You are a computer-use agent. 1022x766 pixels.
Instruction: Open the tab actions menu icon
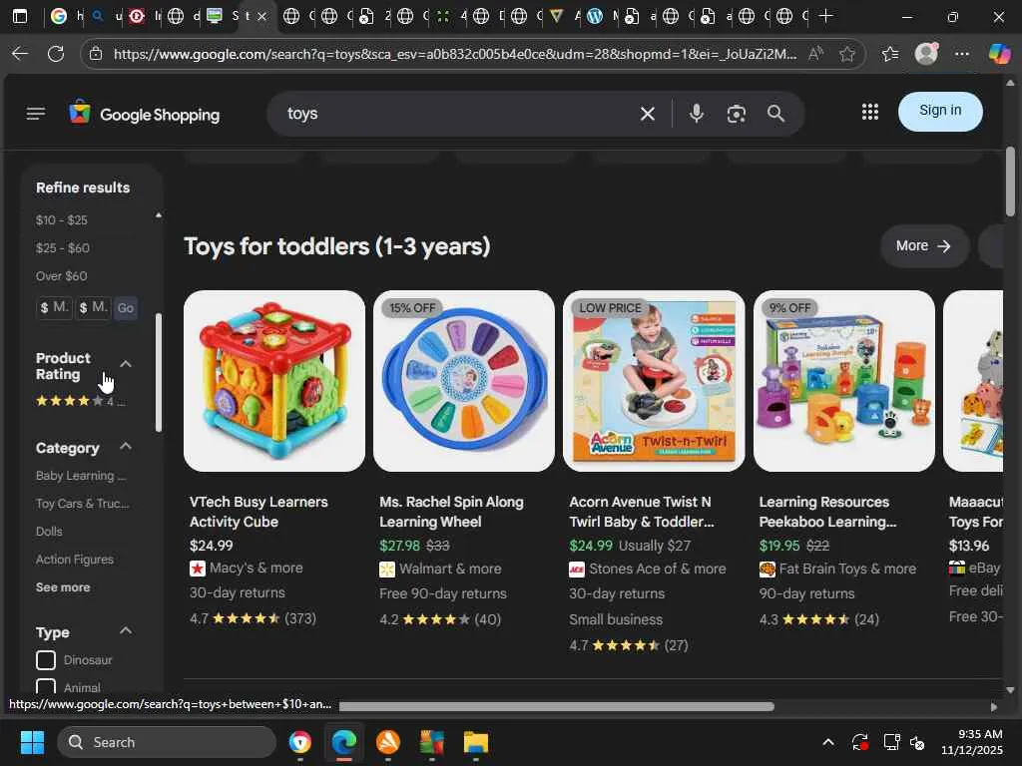20,16
